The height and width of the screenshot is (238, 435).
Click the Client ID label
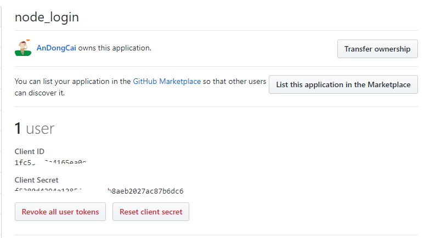coord(30,151)
